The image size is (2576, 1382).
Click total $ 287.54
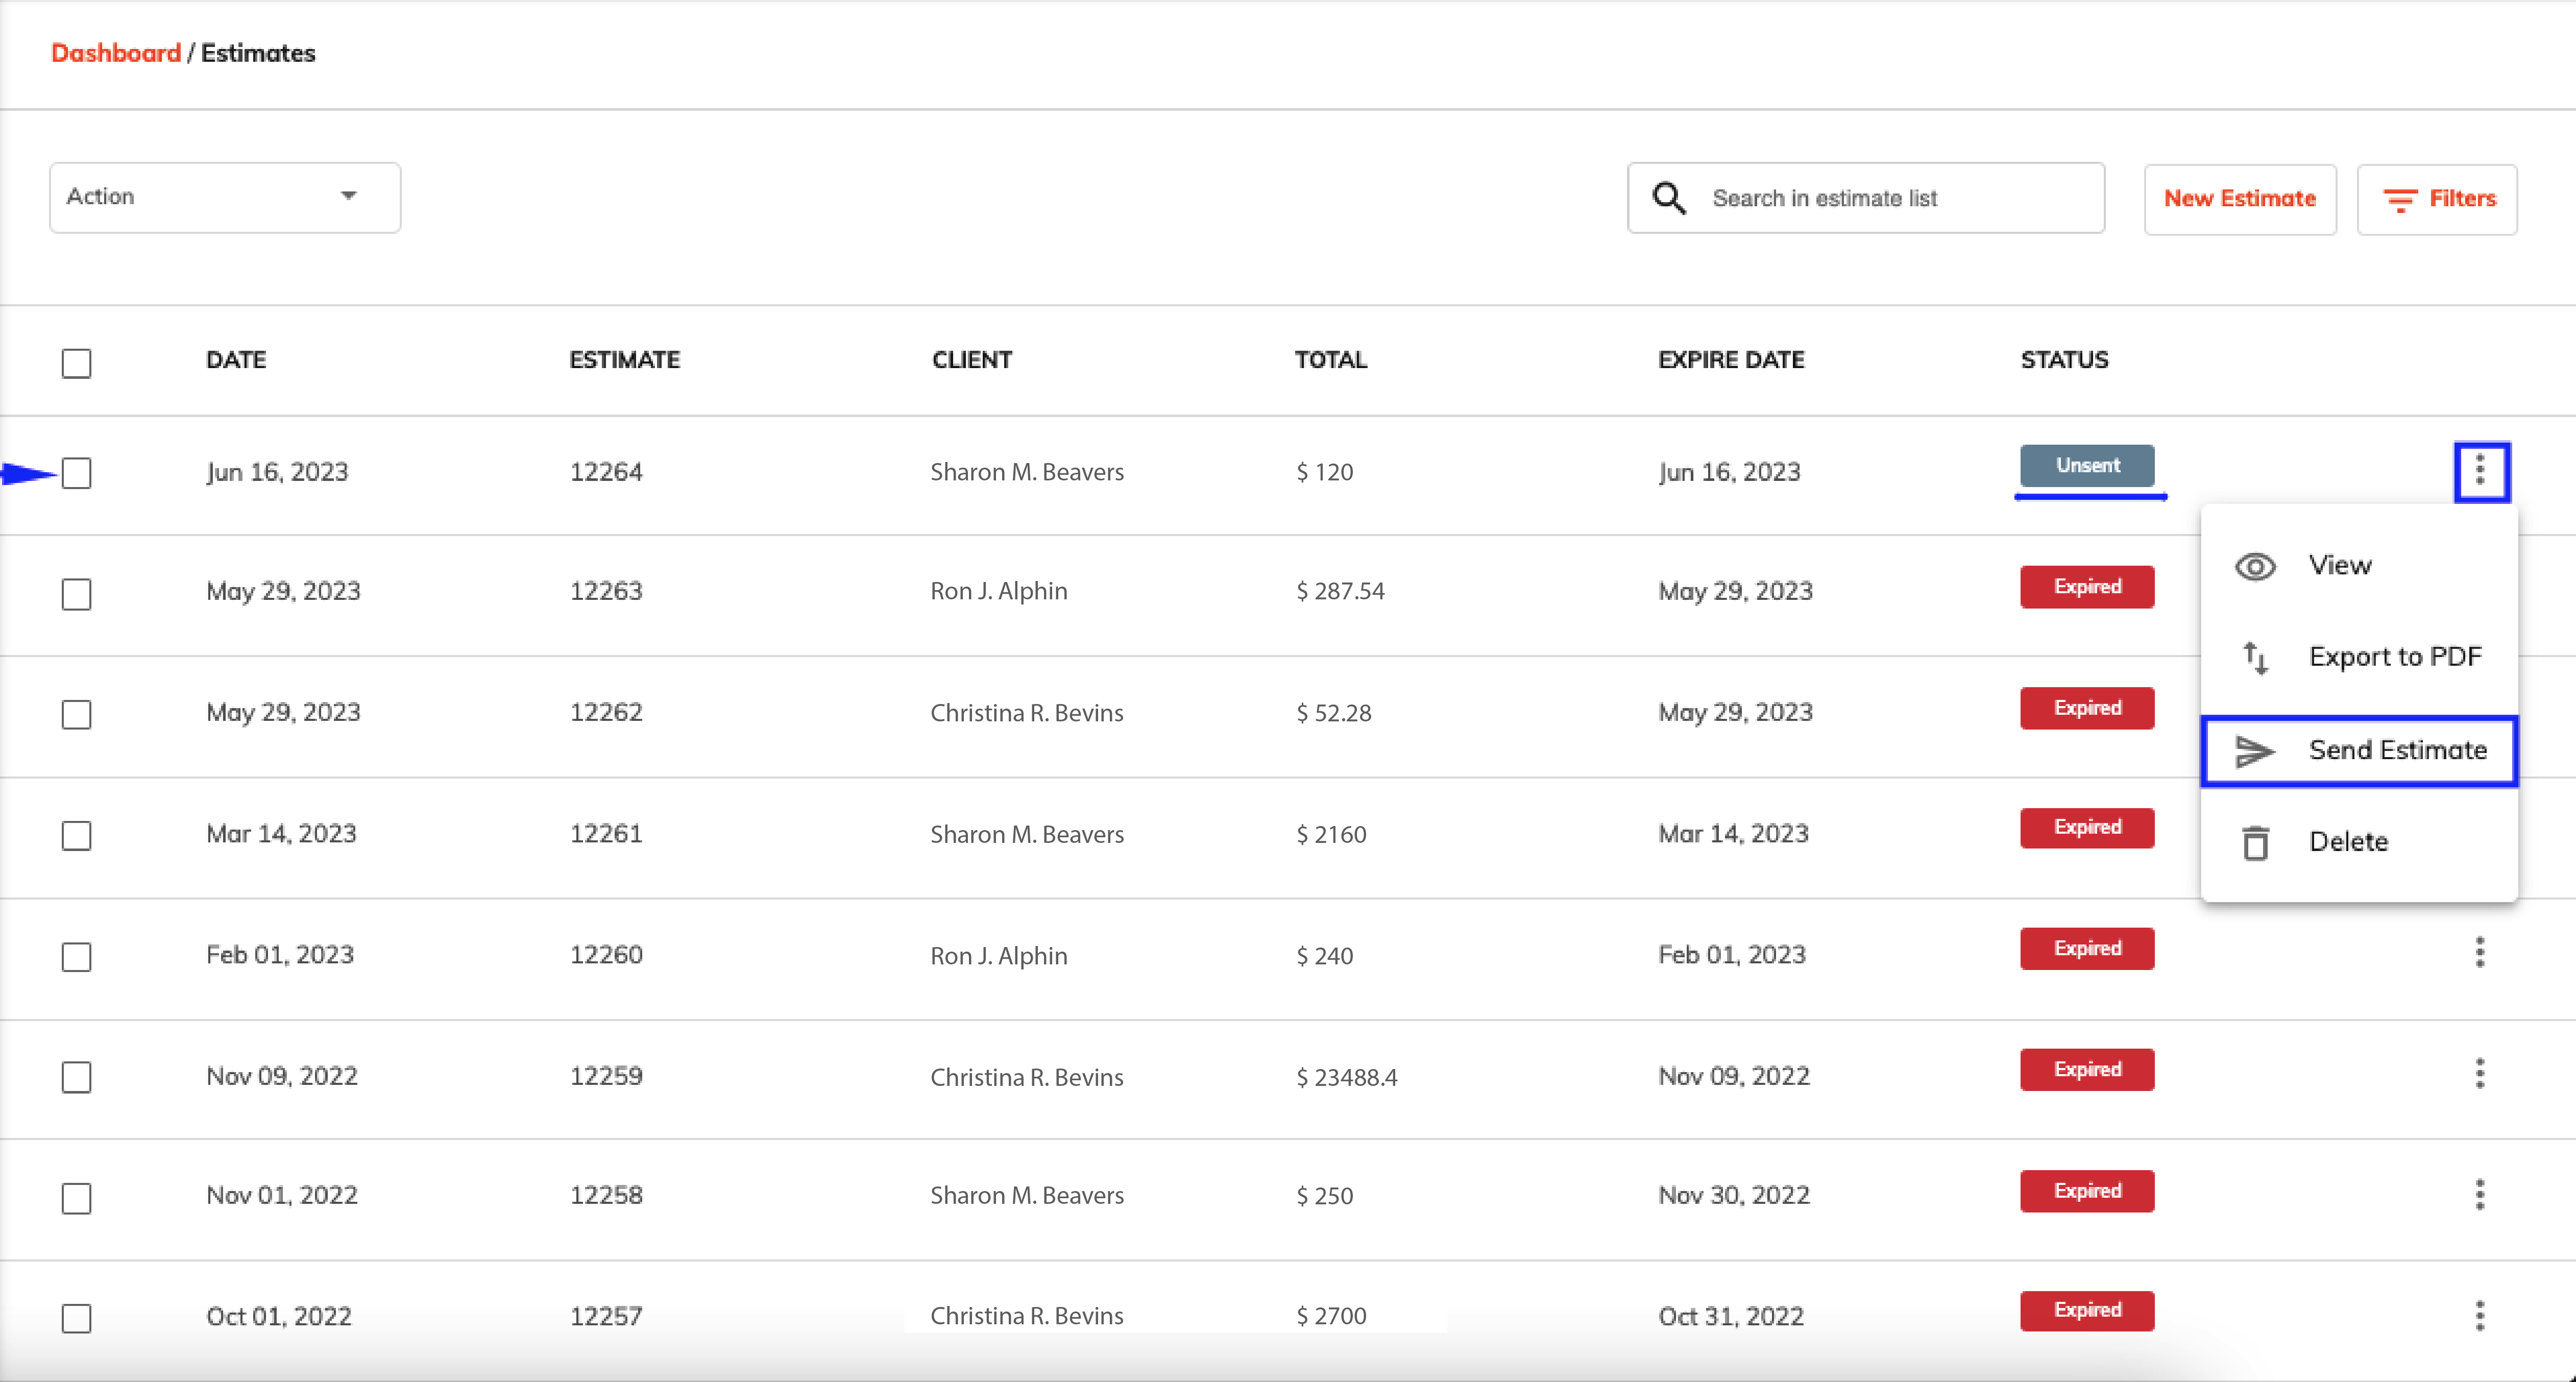pyautogui.click(x=1340, y=591)
